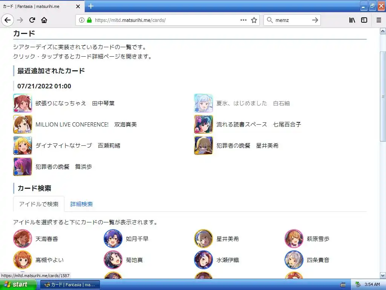Close the Fantasia matsurihi.me tab
The width and height of the screenshot is (386, 290).
[x=78, y=6]
